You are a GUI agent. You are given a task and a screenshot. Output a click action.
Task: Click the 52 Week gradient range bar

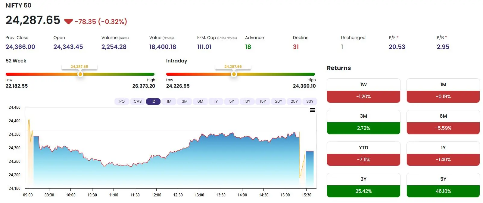[80, 74]
